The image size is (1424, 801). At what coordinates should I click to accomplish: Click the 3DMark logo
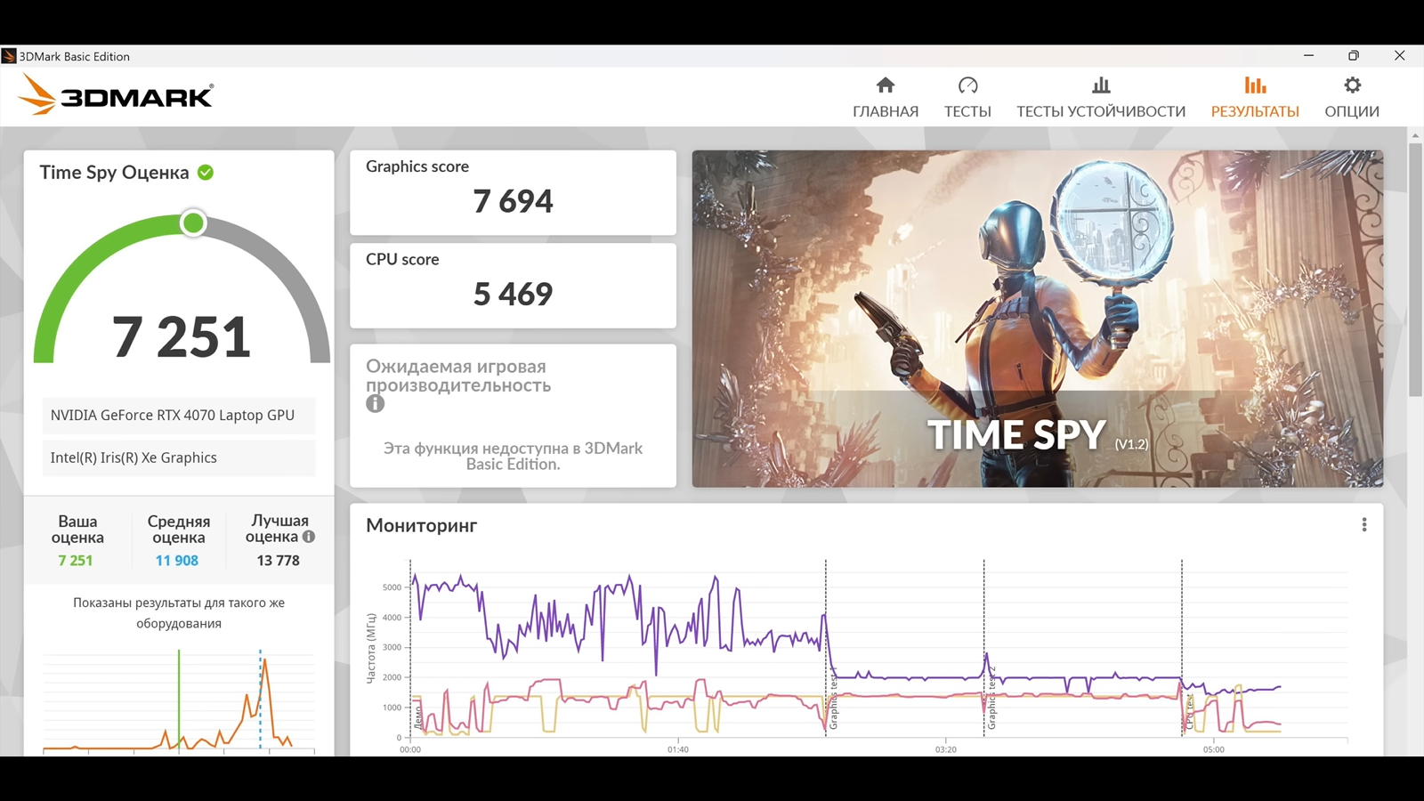[117, 94]
